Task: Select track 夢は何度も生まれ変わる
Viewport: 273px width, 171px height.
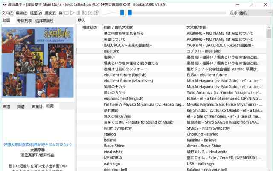Action: click(124, 33)
